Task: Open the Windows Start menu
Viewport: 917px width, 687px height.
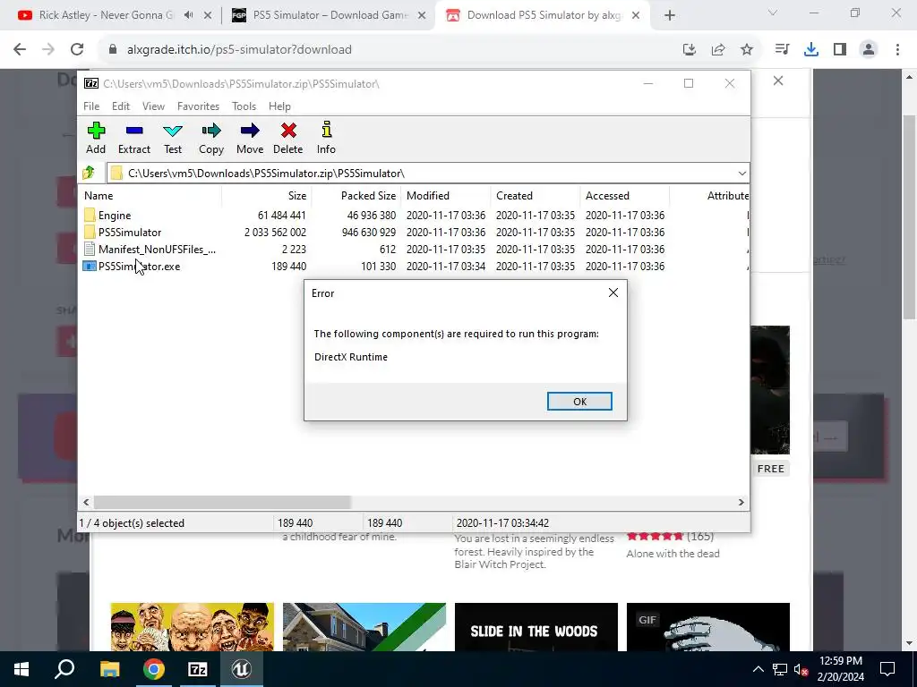Action: pos(21,669)
